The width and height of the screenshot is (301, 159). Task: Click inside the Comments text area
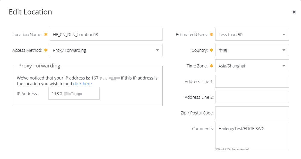(x=252, y=136)
